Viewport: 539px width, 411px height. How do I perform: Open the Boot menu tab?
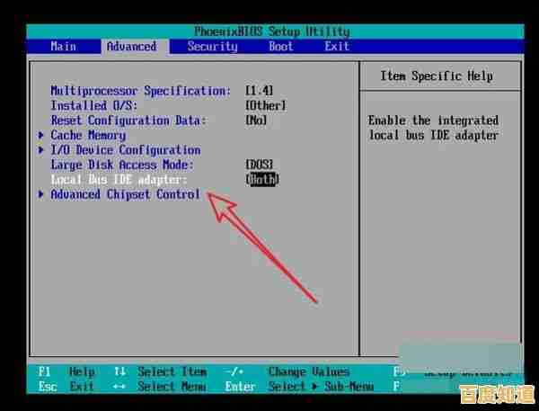[x=280, y=47]
